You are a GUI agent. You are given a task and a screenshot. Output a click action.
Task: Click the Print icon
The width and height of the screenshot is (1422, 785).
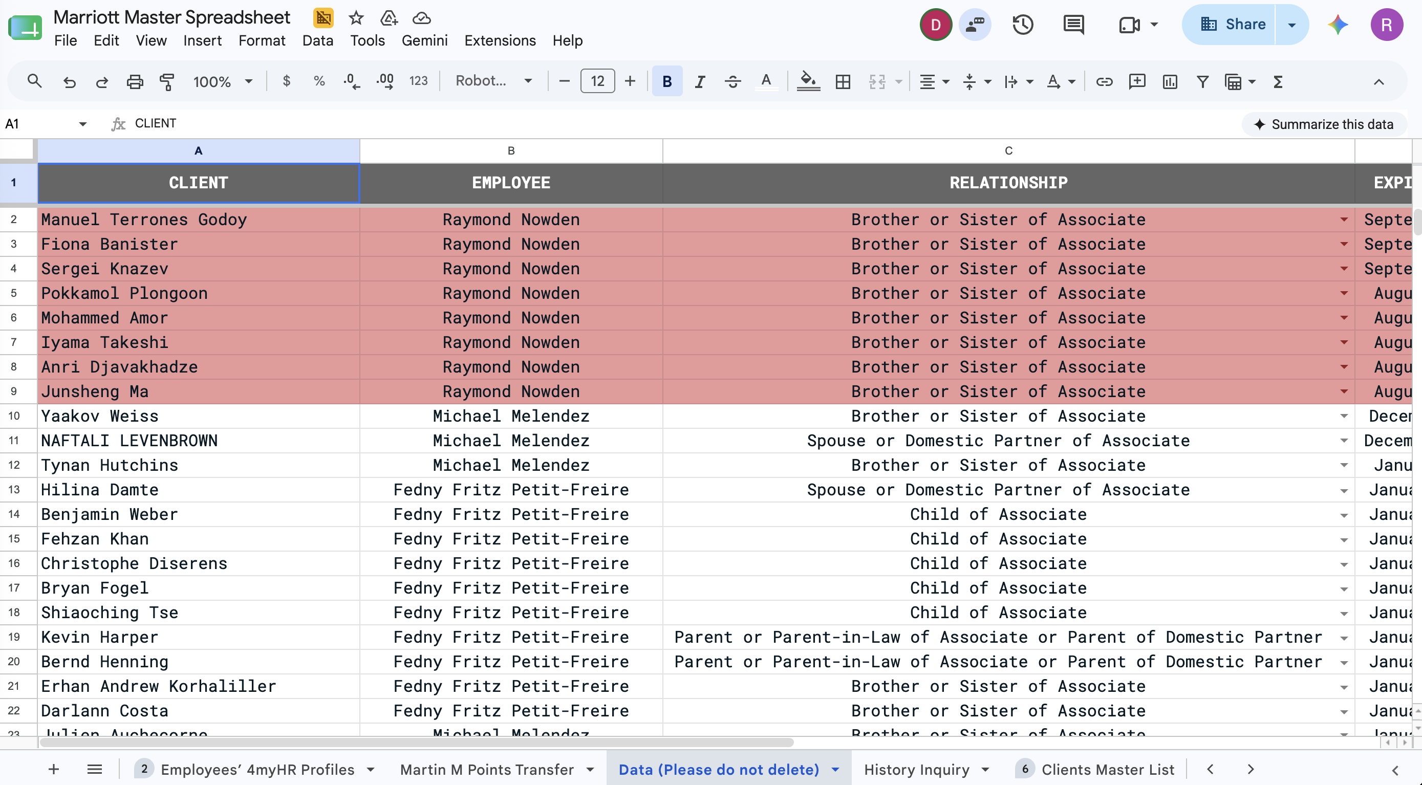pyautogui.click(x=135, y=82)
